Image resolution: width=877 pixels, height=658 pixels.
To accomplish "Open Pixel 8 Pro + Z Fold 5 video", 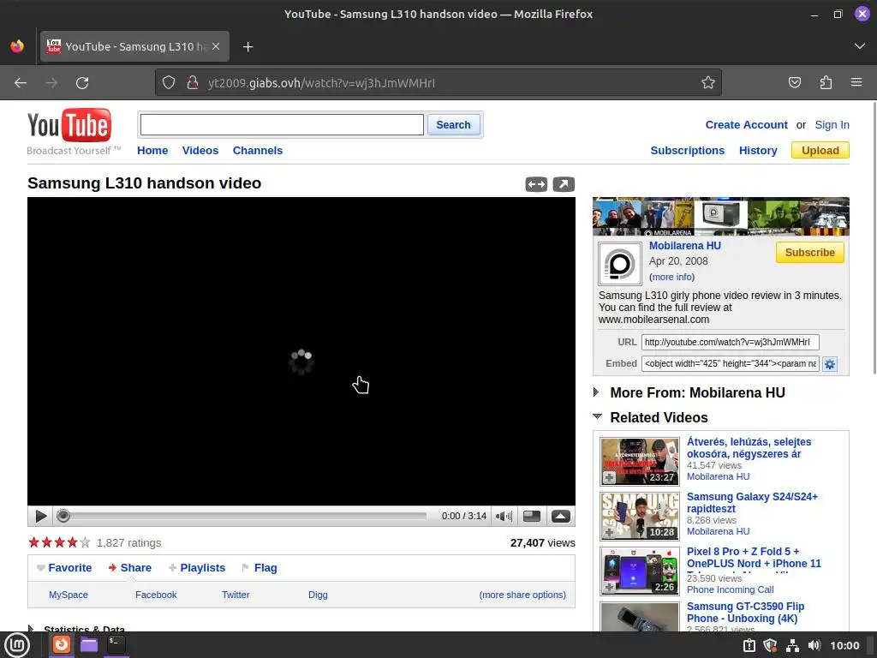I will coord(754,557).
